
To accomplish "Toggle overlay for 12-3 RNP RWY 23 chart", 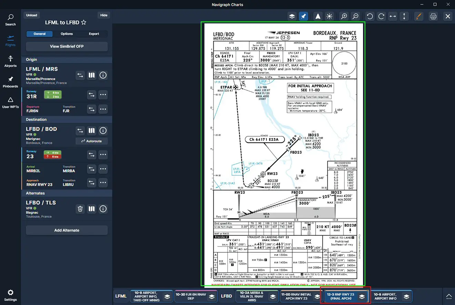I will coord(362,296).
